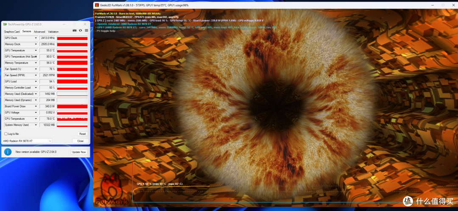Open the AMD Radeon RX 9070 XT selector
This screenshot has height=211, width=458.
27,141
